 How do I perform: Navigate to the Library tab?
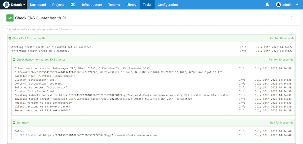[x=131, y=5]
